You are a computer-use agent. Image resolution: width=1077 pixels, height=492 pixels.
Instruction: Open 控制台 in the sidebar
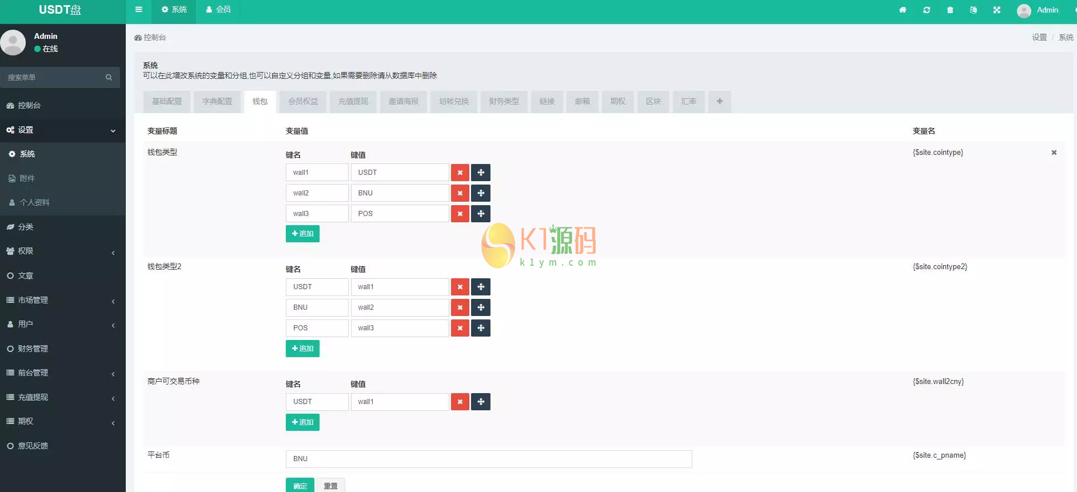(x=62, y=106)
